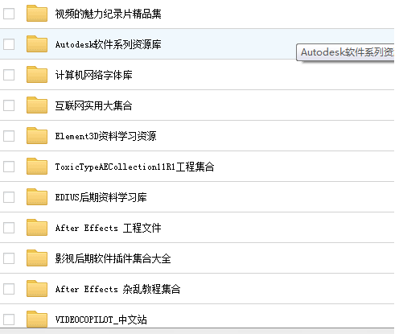Click folder icon beside 互联网实用大集合

(x=37, y=105)
